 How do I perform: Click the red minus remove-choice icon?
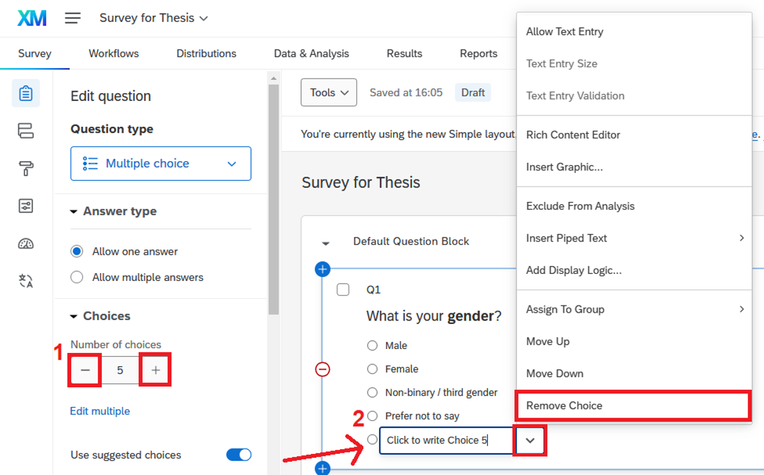pos(322,369)
